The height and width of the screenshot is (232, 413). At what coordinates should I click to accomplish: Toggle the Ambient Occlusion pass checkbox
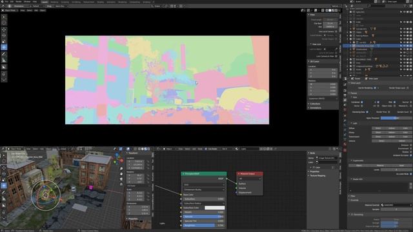tap(410, 155)
